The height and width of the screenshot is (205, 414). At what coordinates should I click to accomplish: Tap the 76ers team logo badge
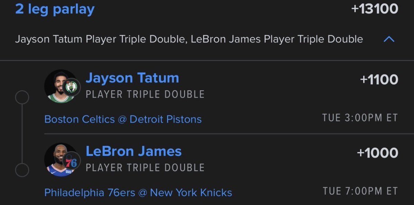tap(72, 160)
